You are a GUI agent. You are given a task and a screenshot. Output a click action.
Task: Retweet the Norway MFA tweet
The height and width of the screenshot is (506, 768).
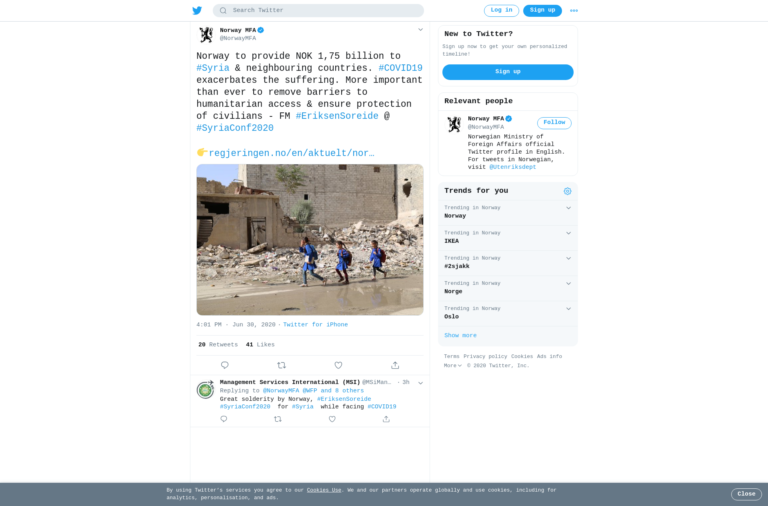(282, 365)
